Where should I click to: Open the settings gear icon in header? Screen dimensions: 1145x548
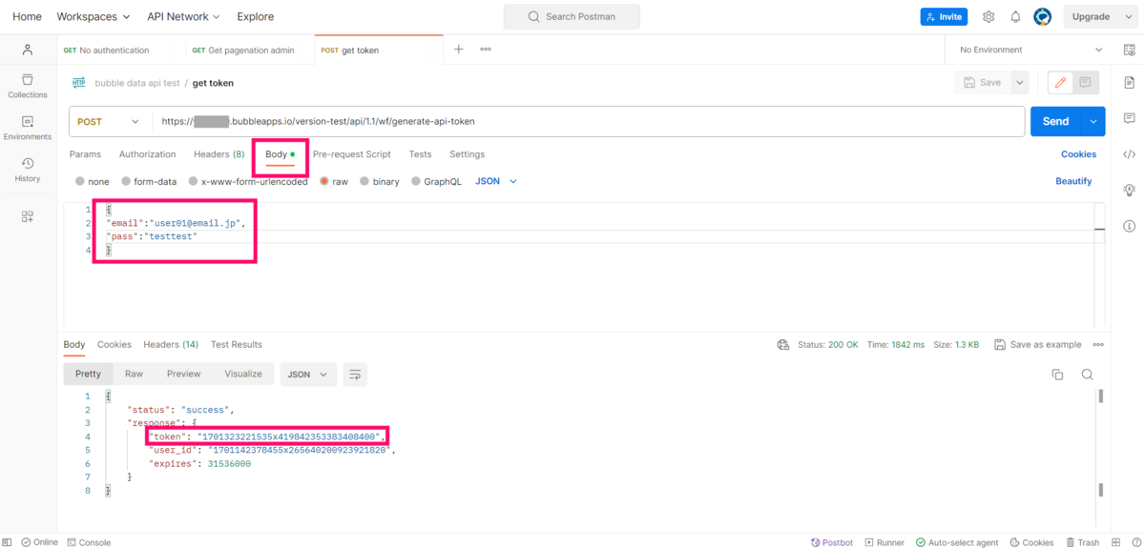(989, 17)
